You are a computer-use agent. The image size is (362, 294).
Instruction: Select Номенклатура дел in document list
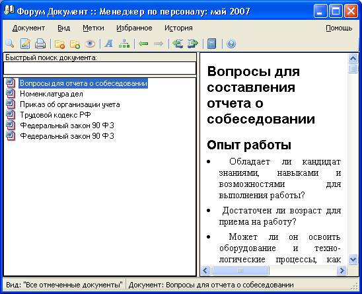click(52, 94)
